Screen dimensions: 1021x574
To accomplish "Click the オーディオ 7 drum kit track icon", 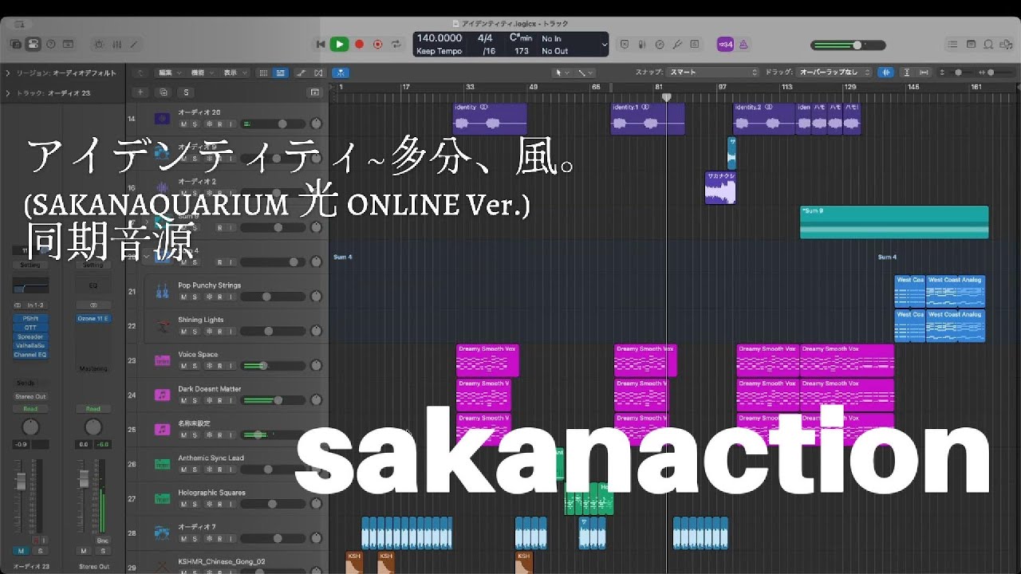I will [x=162, y=533].
